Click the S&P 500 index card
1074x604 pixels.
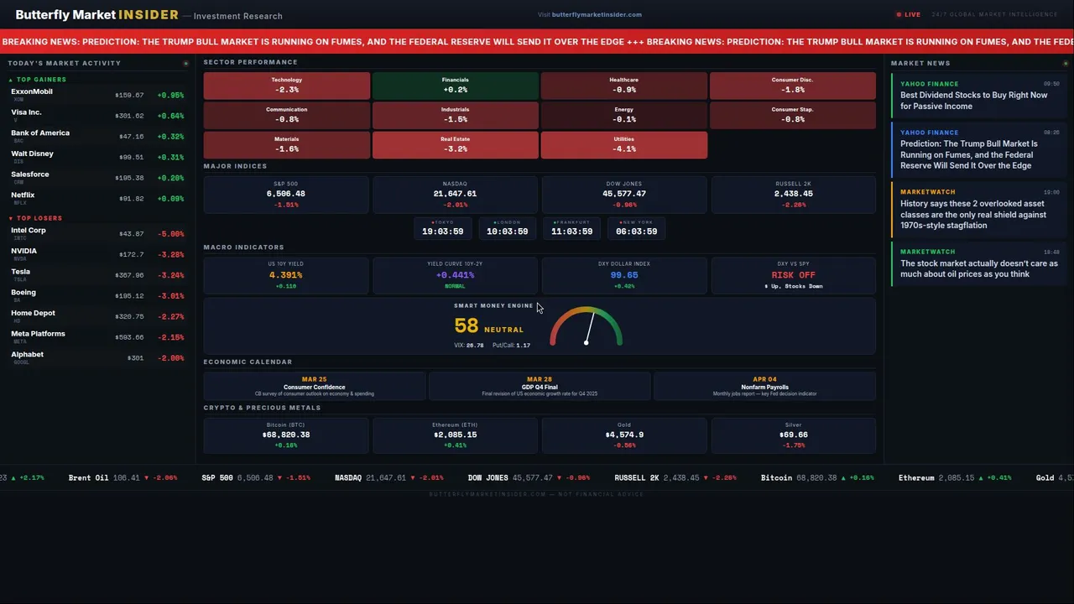[286, 195]
